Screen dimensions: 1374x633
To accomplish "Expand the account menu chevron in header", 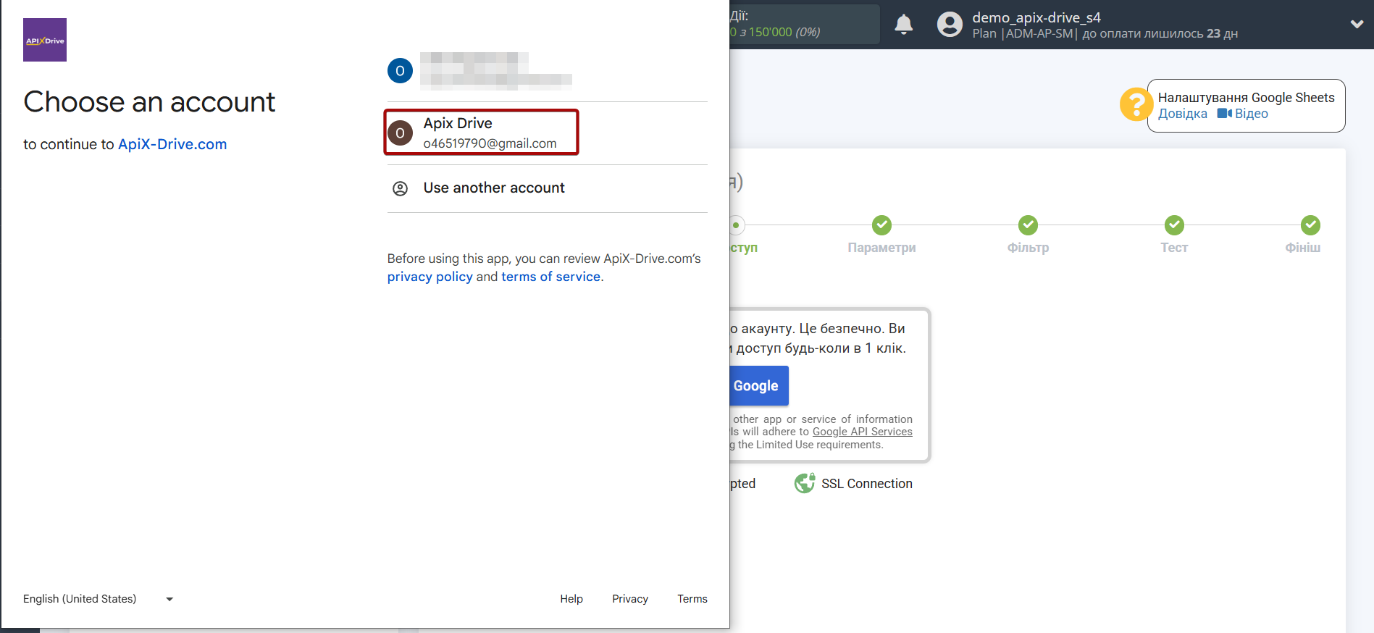I will pyautogui.click(x=1357, y=24).
